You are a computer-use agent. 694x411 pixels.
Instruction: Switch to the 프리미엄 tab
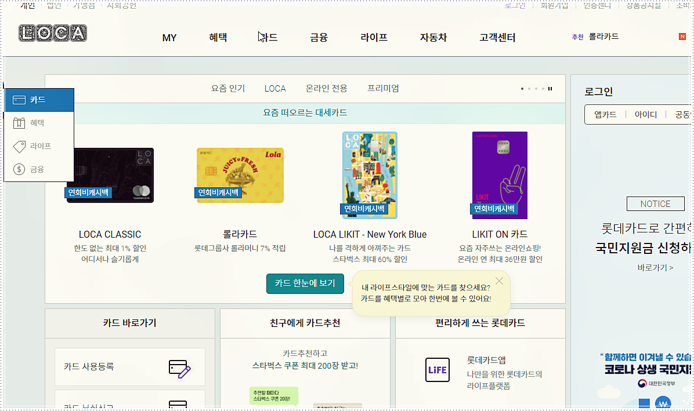coord(384,88)
